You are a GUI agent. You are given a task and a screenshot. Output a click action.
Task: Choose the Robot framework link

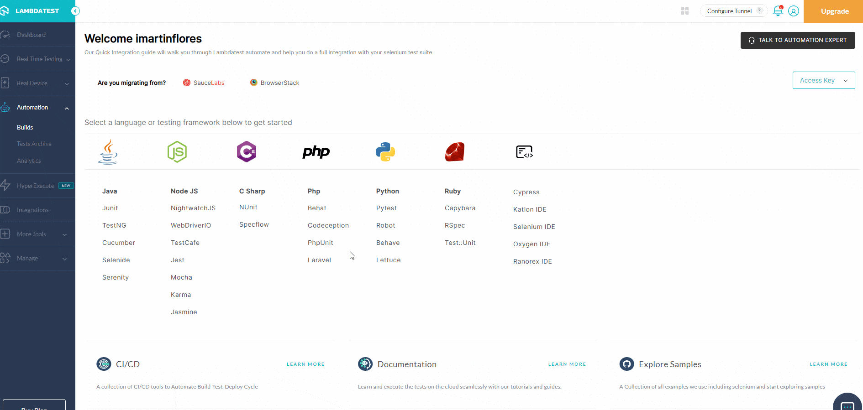coord(386,225)
